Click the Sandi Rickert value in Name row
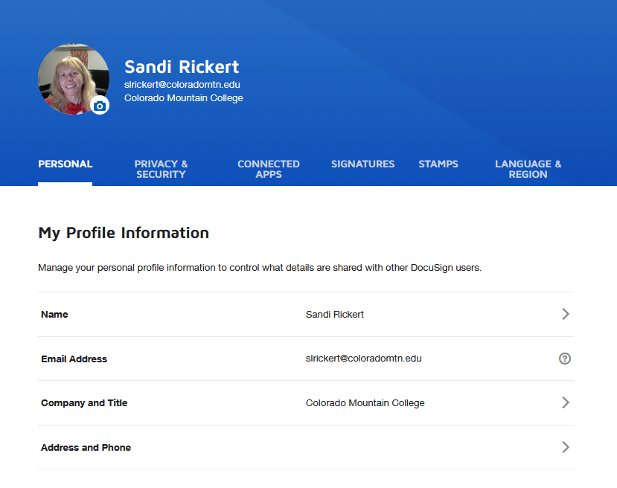Screen dimensions: 617x488 click(x=335, y=315)
